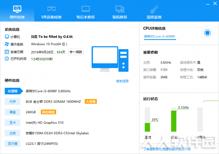Switch to VR设备检测 tab
Screen dimensions: 219x154
tap(51, 11)
